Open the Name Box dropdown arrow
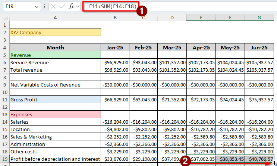 click(x=36, y=7)
